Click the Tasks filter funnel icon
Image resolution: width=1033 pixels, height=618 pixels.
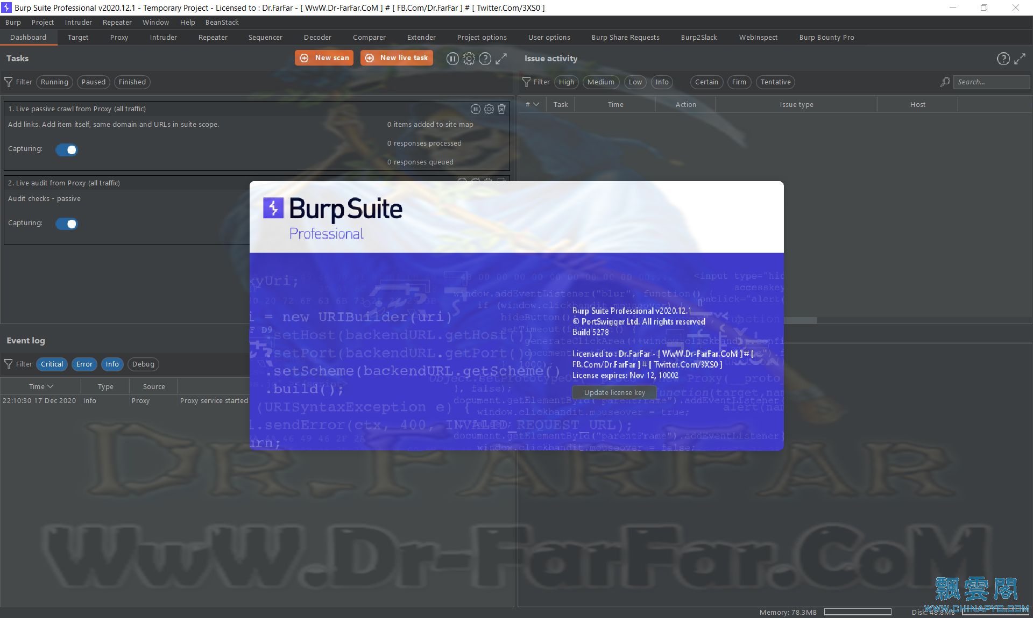pos(9,82)
